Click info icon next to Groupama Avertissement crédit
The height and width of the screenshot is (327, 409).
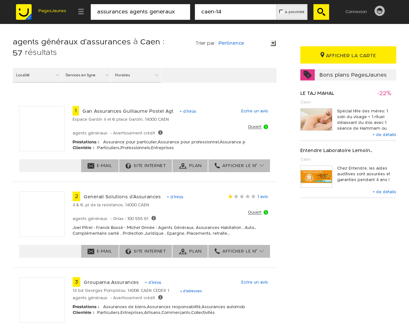pos(160,297)
